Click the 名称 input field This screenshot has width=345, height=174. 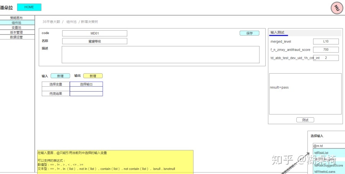click(x=94, y=41)
